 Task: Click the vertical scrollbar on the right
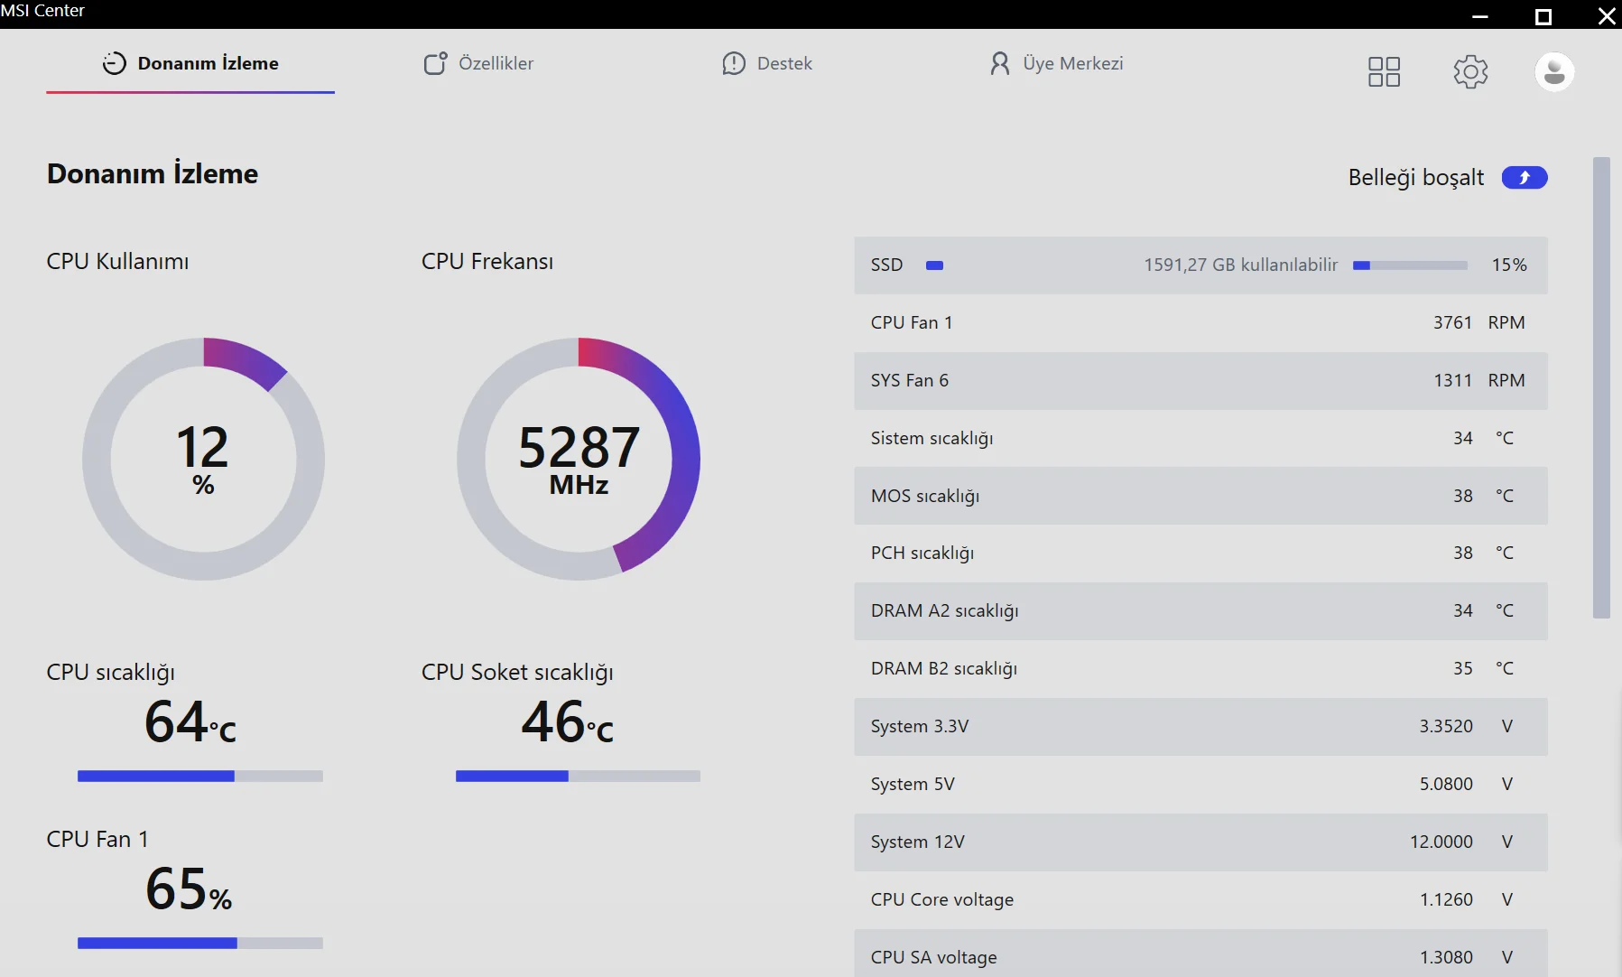click(1601, 388)
